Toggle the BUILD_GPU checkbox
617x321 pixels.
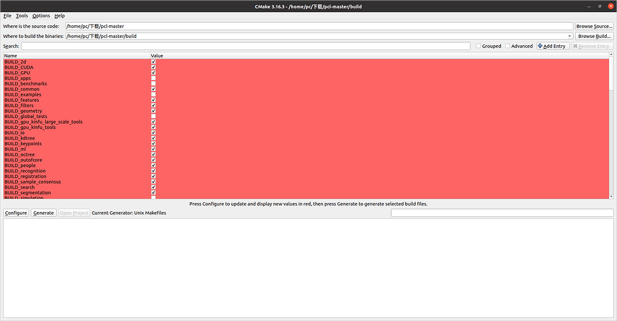tap(154, 73)
